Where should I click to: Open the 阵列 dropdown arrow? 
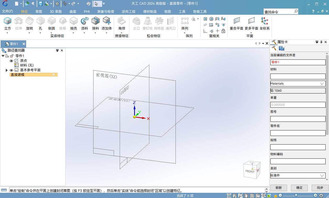[185, 33]
